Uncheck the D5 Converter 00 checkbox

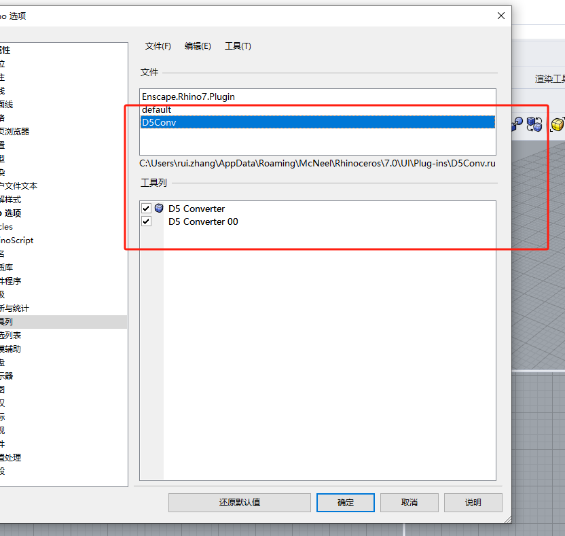pyautogui.click(x=146, y=221)
